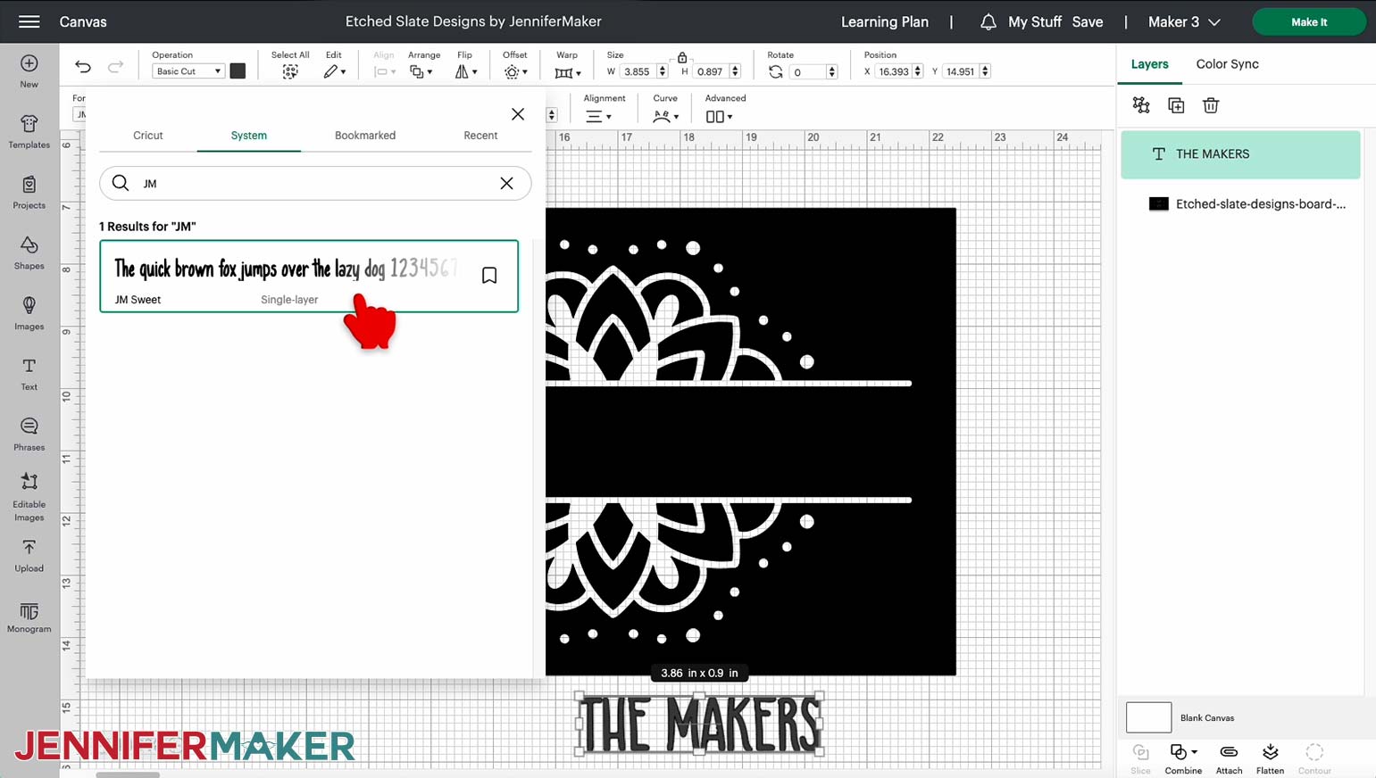
Task: Open notifications bell
Action: [988, 22]
